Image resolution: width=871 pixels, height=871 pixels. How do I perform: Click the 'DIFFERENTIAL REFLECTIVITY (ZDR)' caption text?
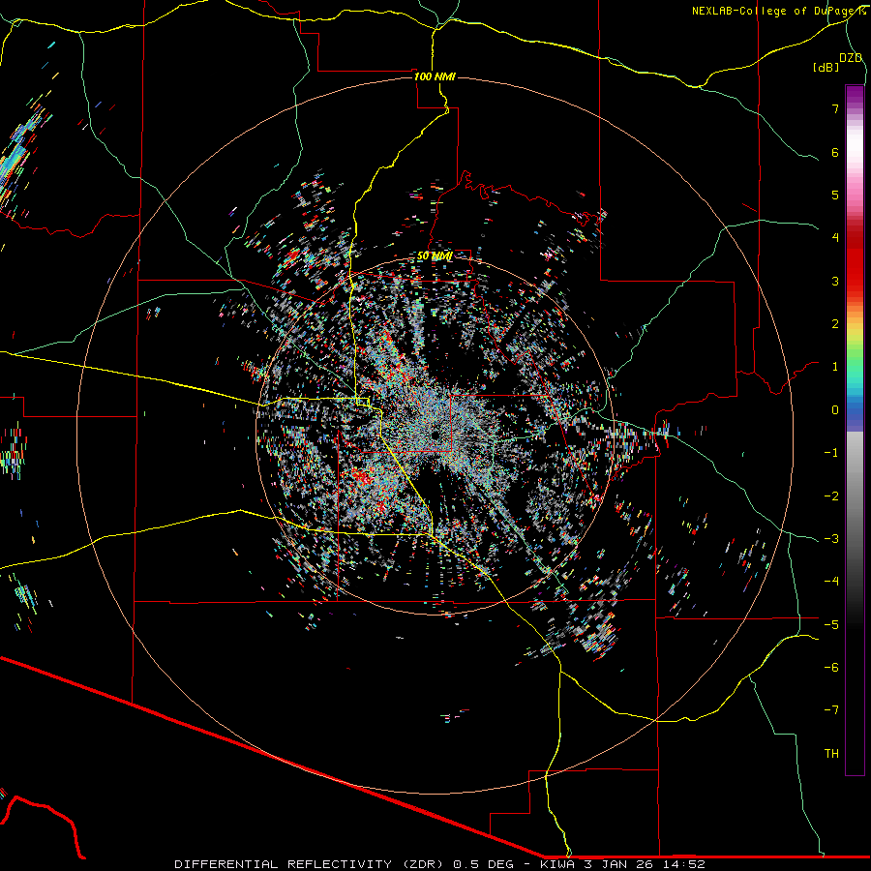(311, 864)
